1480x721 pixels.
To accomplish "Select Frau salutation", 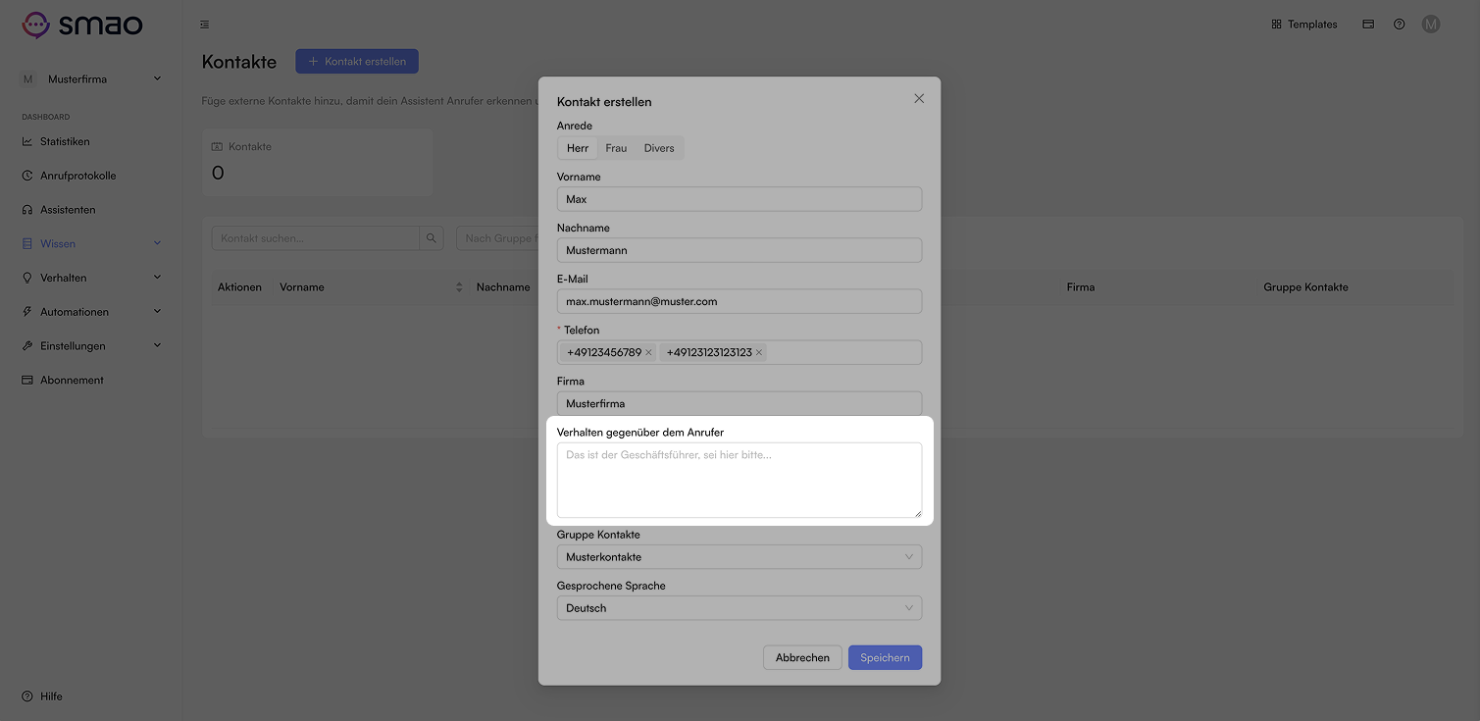I will (616, 148).
